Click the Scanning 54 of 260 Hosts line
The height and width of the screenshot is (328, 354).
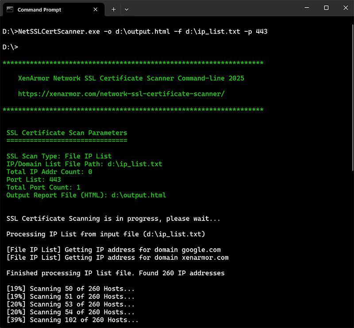coord(70,312)
